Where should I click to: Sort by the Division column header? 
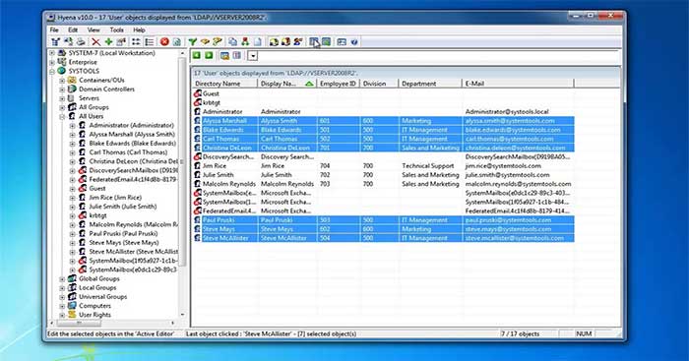point(379,84)
